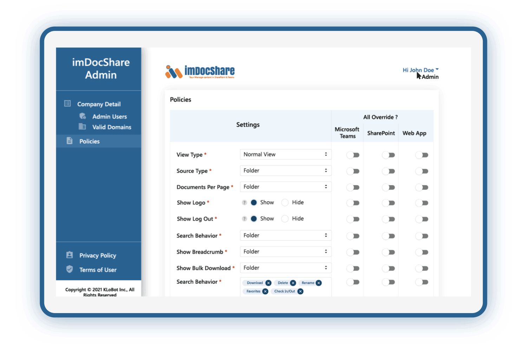Toggle View Type Web App override
Image resolution: width=527 pixels, height=351 pixels.
(422, 155)
